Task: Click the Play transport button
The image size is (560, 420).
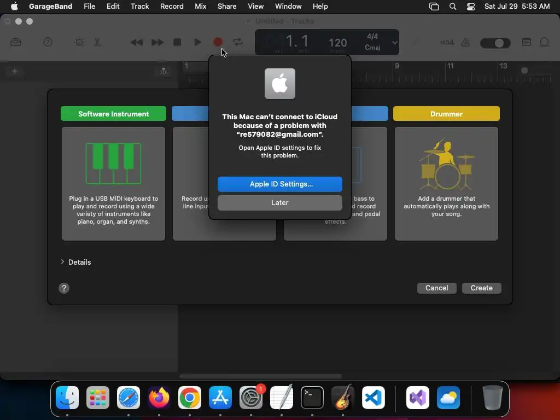Action: click(x=197, y=42)
